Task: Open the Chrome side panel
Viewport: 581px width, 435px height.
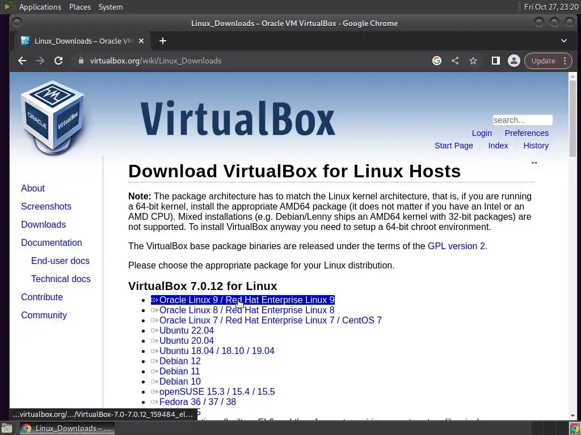Action: click(495, 61)
